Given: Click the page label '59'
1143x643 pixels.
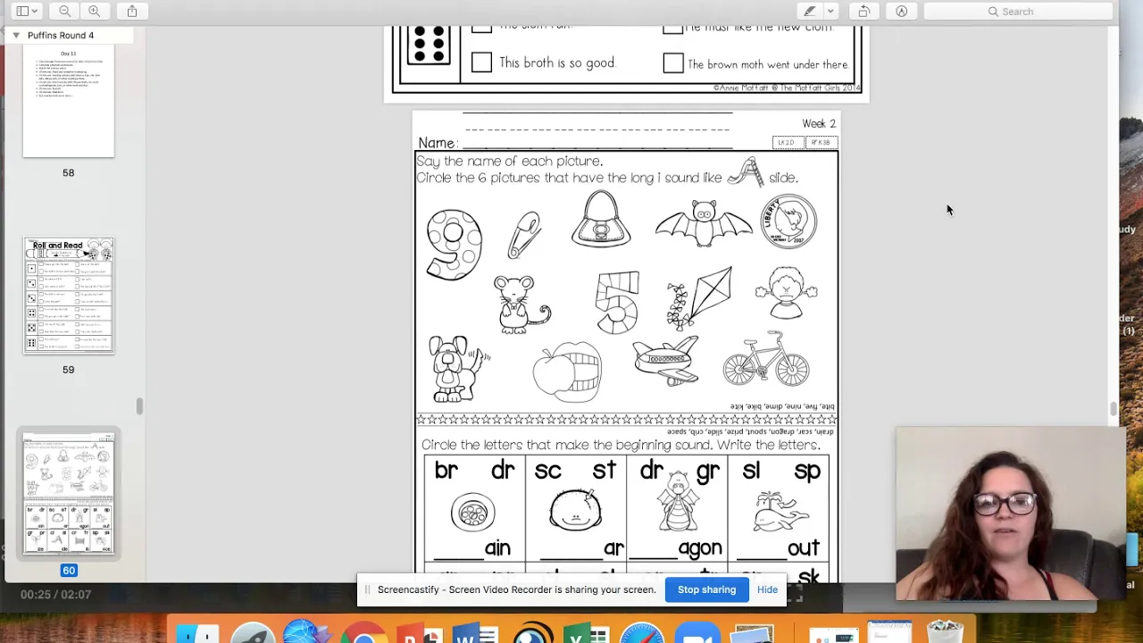Looking at the screenshot, I should [x=69, y=369].
